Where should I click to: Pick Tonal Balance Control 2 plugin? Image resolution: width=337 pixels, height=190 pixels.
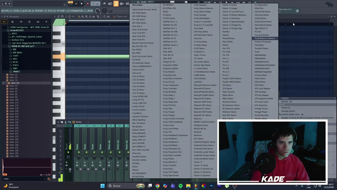[265, 38]
